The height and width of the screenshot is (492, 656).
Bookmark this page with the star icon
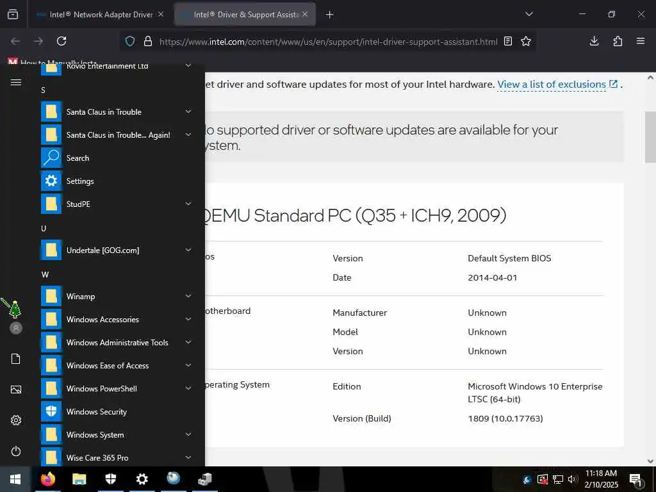pos(526,41)
